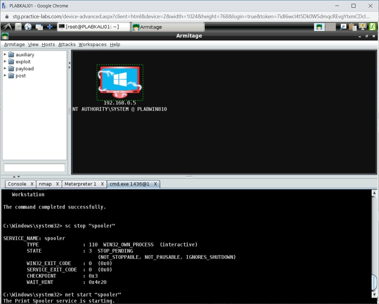Expand the payload module folder
The height and width of the screenshot is (304, 379).
click(5, 69)
